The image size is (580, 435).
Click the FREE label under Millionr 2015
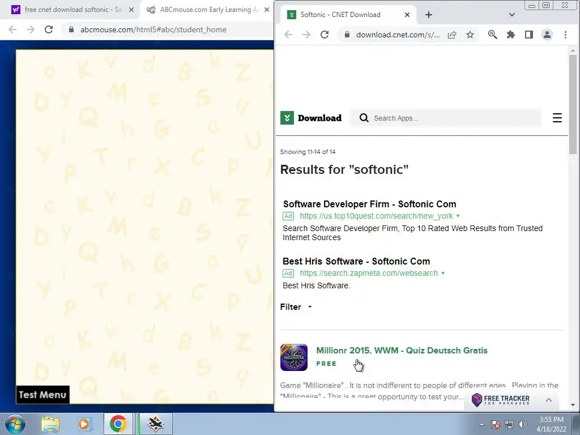[x=326, y=364]
